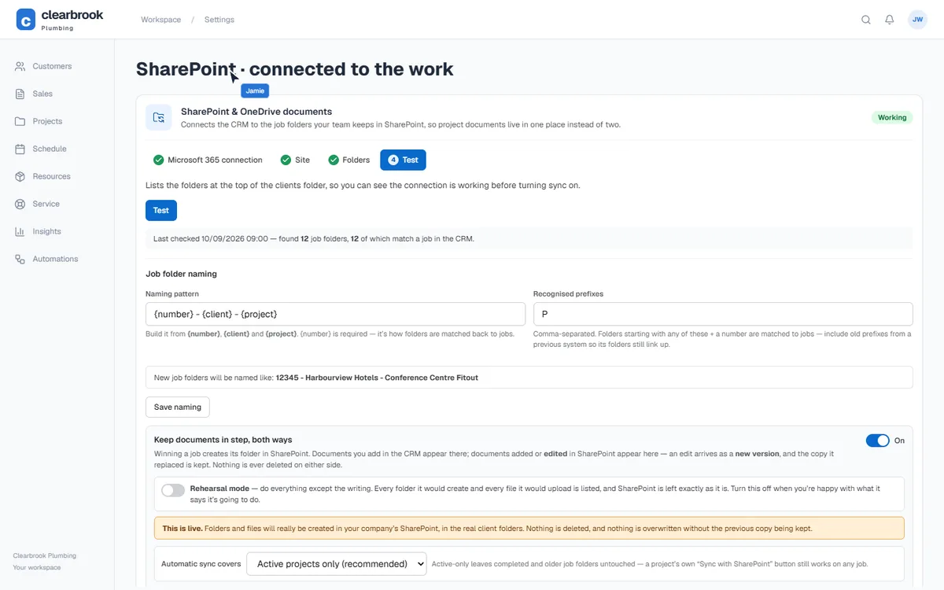Open the notifications bell
944x590 pixels.
pyautogui.click(x=890, y=20)
